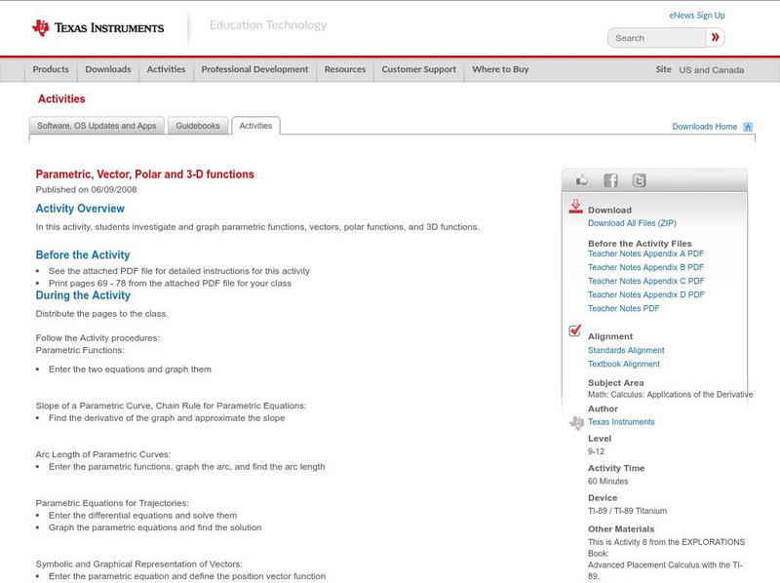View the Standards Alignment page

(x=627, y=350)
